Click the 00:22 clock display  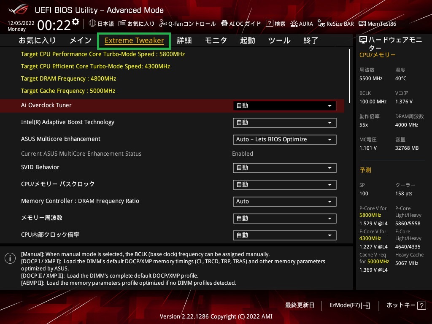[54, 25]
